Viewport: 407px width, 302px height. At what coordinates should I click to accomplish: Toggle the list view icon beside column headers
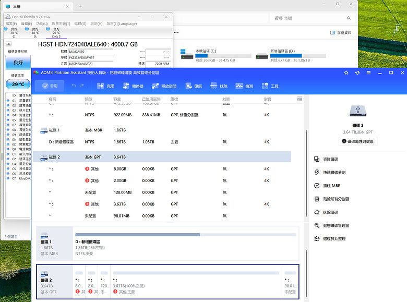[x=300, y=99]
